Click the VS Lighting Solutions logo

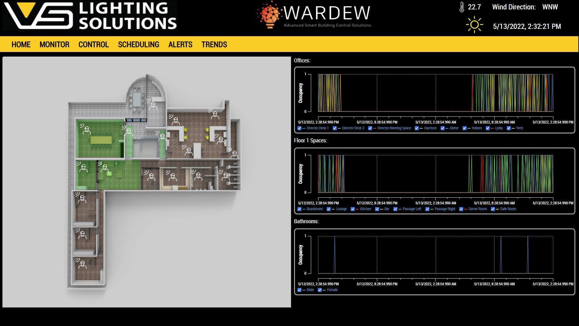click(90, 15)
